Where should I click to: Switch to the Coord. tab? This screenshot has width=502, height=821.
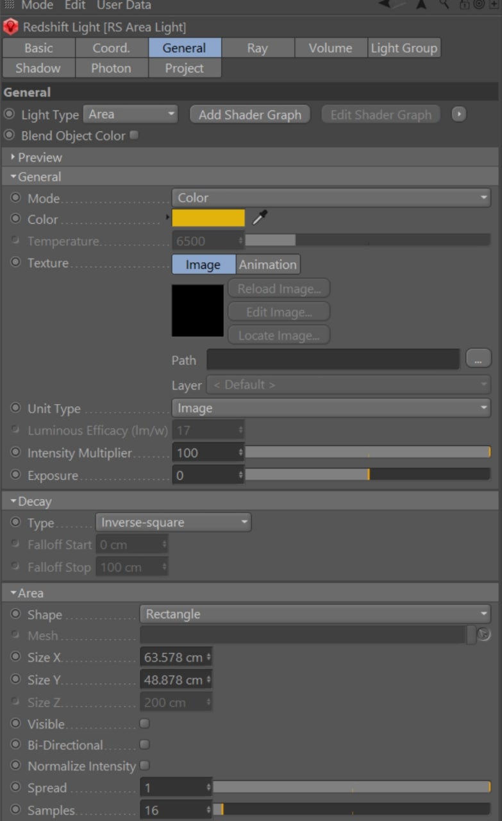(x=112, y=48)
